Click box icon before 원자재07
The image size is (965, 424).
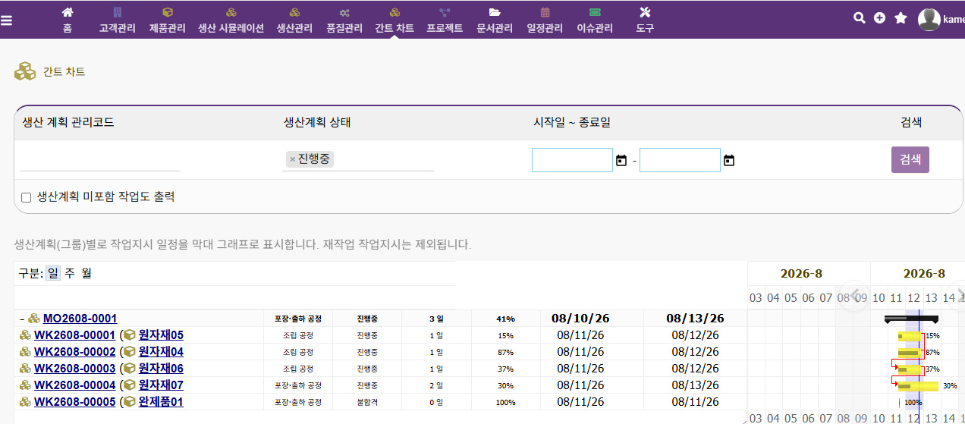click(x=130, y=385)
